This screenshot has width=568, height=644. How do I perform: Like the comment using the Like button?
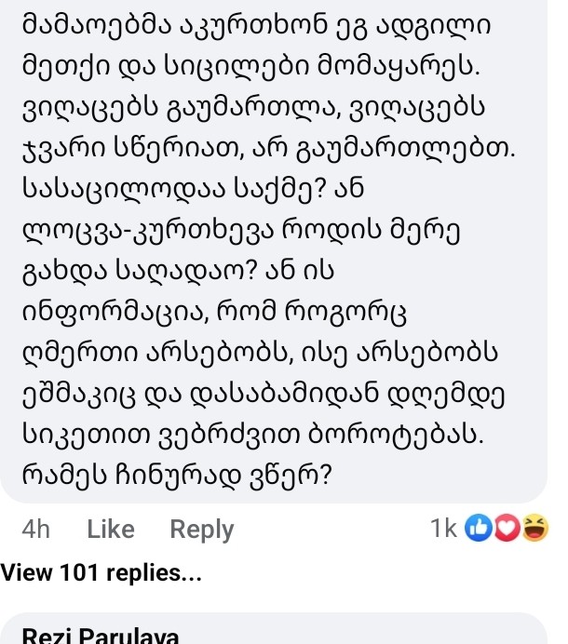(x=111, y=530)
